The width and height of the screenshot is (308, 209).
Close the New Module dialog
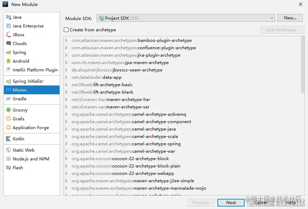pos(301,4)
